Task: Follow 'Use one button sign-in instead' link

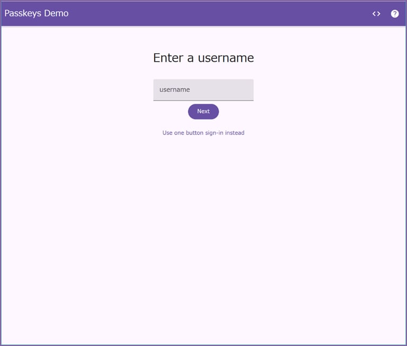Action: tap(203, 133)
